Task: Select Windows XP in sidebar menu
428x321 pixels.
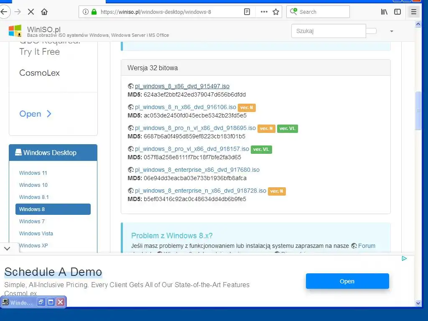Action: pos(33,246)
